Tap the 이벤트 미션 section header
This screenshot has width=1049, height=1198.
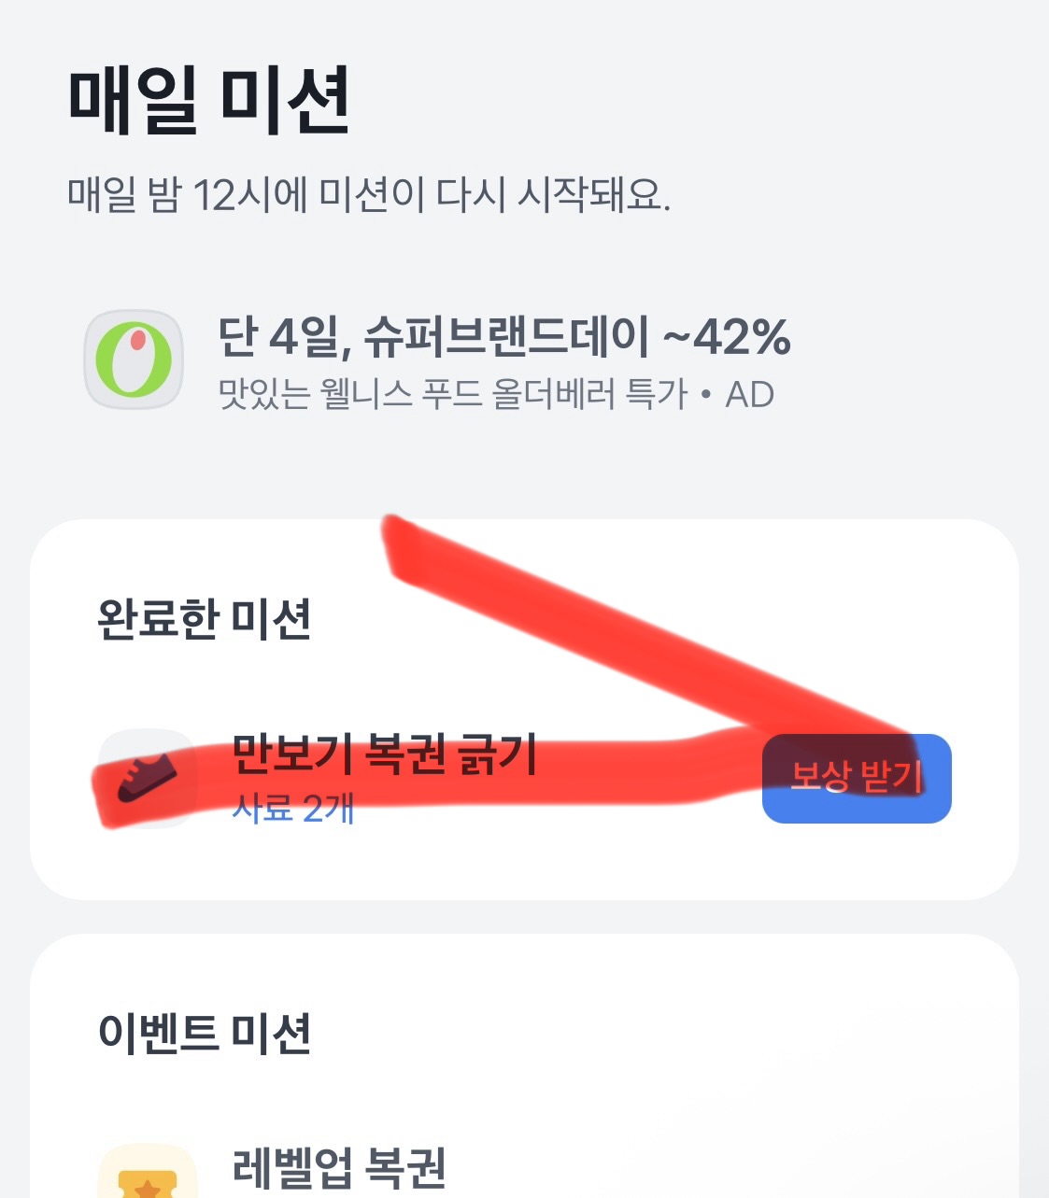tap(205, 1033)
